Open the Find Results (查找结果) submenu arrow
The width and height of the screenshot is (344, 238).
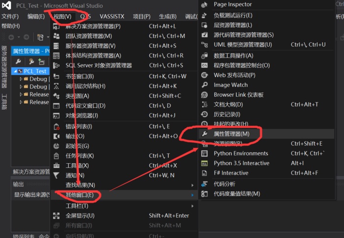coord(193,185)
